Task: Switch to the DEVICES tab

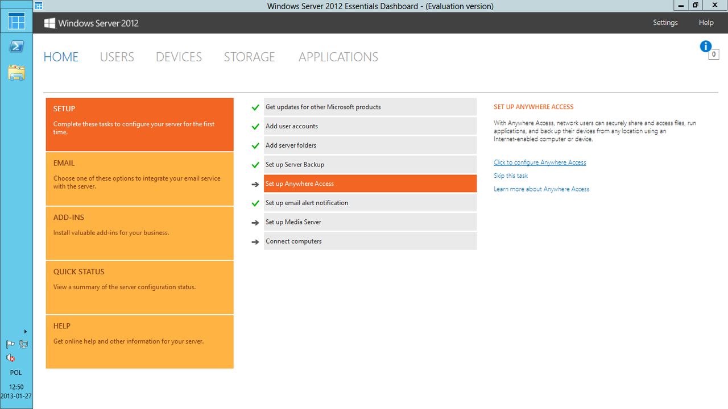Action: tap(179, 57)
